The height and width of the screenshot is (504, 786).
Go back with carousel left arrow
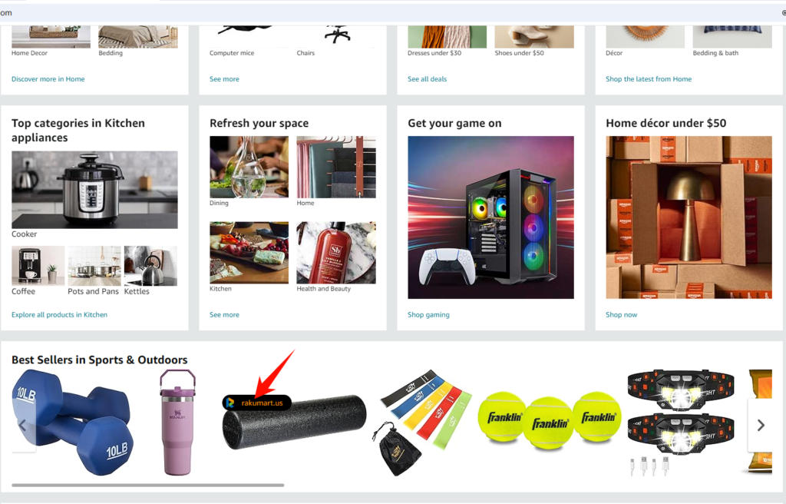[22, 425]
